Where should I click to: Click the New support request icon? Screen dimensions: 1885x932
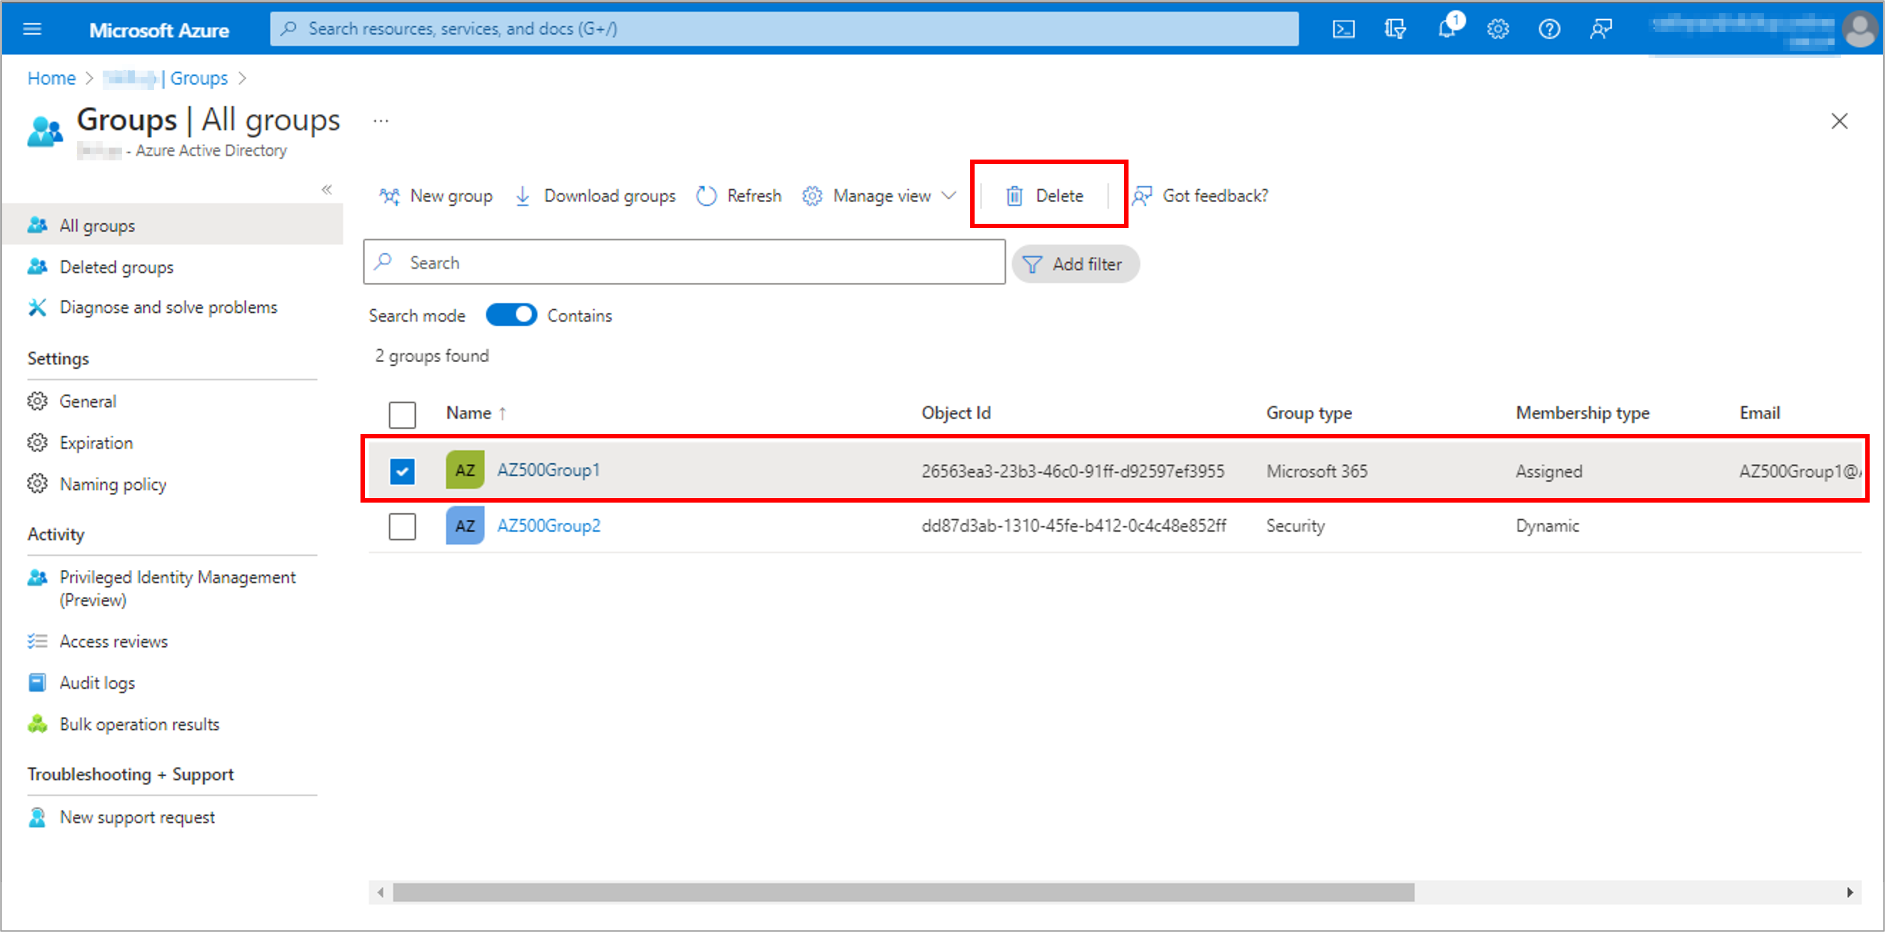(x=37, y=817)
